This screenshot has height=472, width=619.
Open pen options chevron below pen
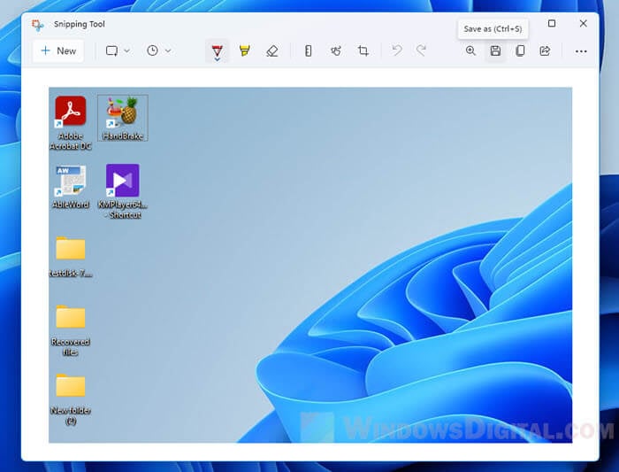click(218, 59)
